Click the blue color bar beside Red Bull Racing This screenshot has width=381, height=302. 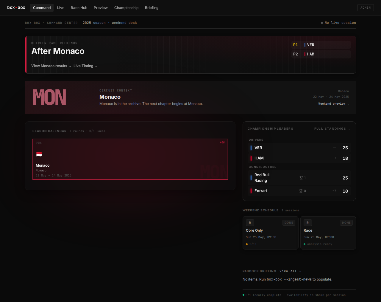[251, 178]
